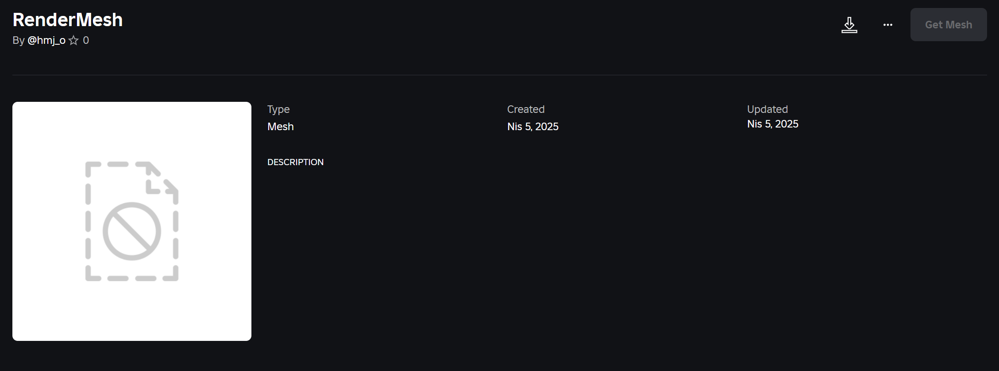999x371 pixels.
Task: Click the prohibited circle icon in thumbnail
Action: click(131, 231)
